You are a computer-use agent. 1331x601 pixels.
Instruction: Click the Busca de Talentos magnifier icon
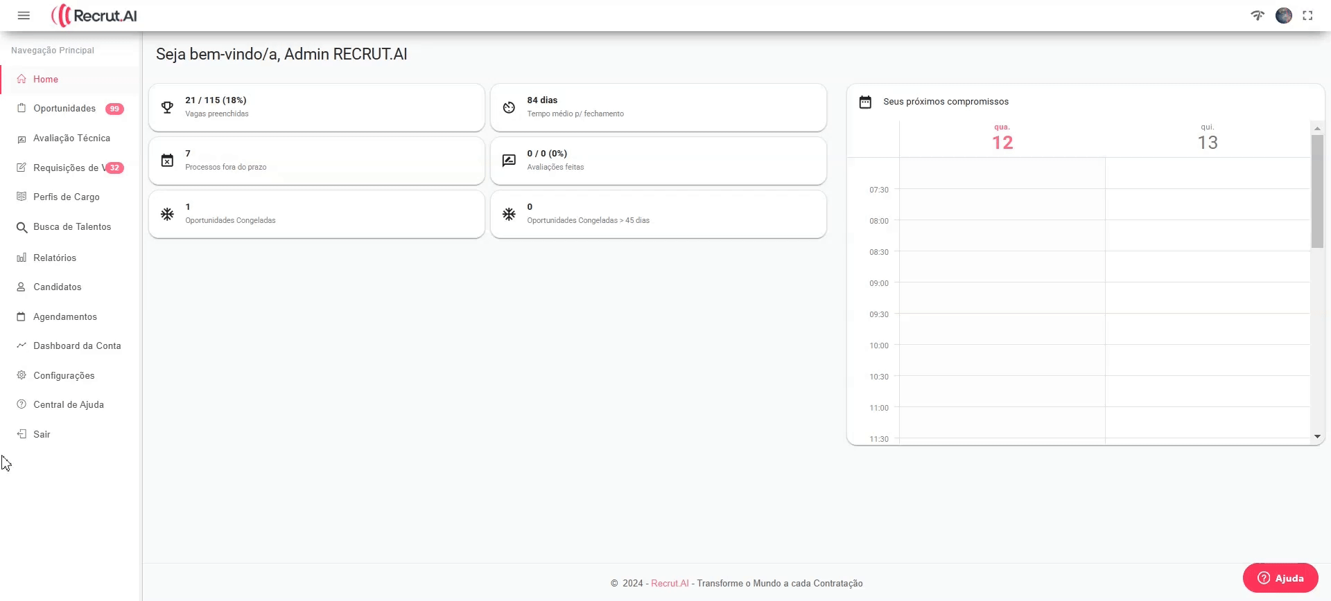click(21, 227)
